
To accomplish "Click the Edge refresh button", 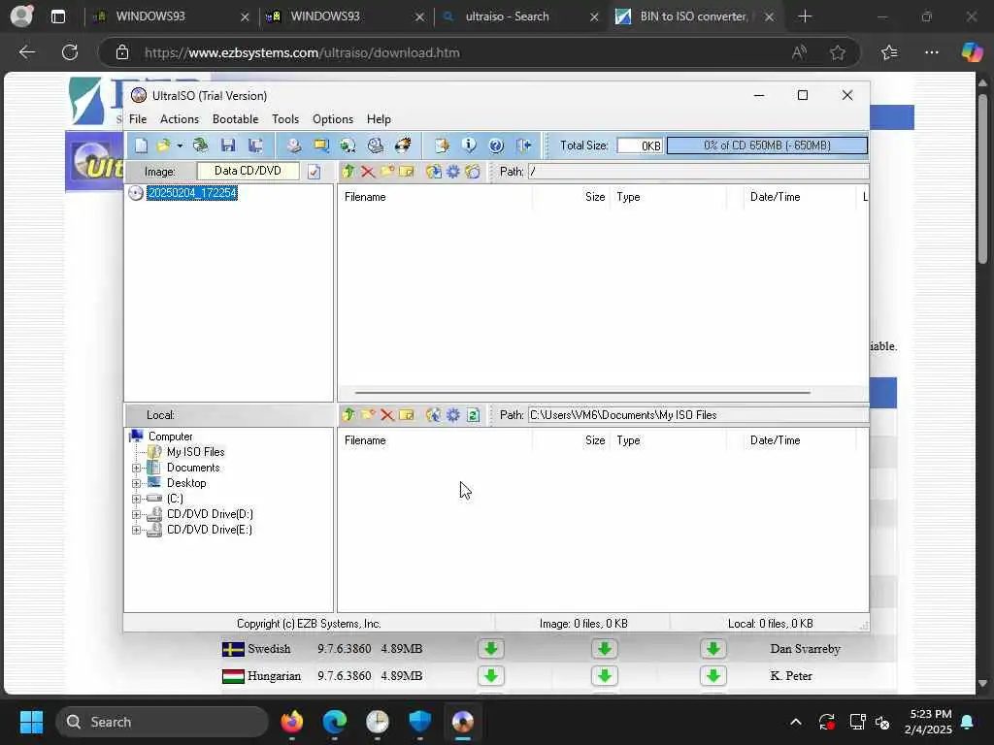I will click(70, 52).
